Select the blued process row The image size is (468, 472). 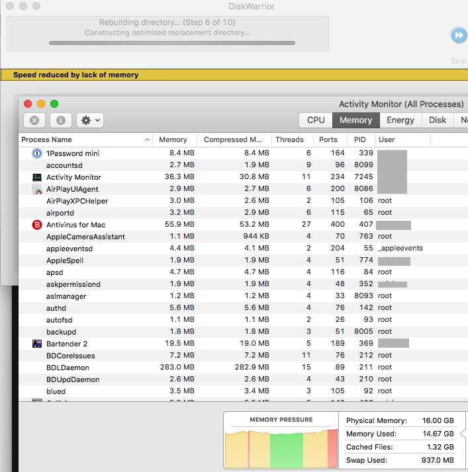tap(243, 391)
